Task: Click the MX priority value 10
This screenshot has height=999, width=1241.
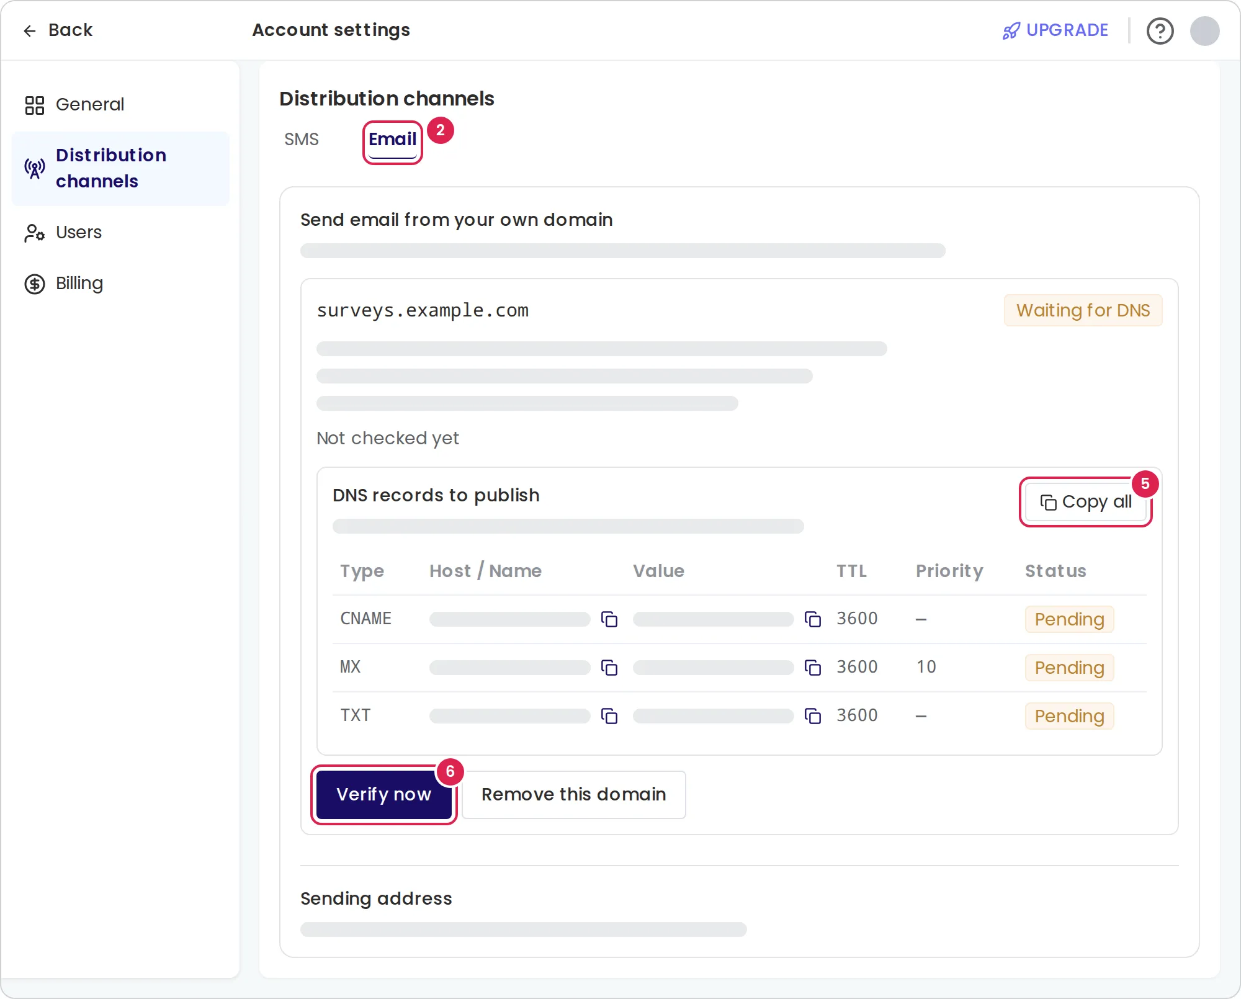Action: click(926, 667)
